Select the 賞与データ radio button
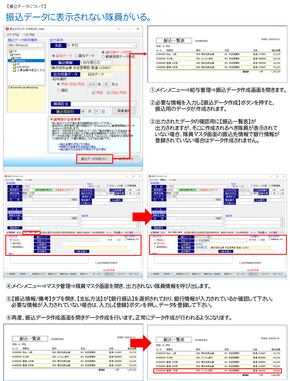The image size is (290, 381). tap(76, 56)
